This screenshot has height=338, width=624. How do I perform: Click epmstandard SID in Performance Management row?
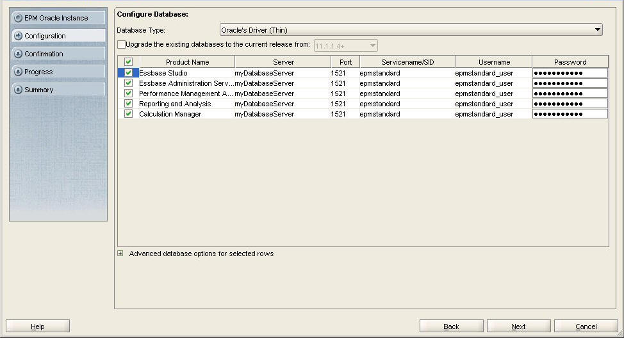coord(407,93)
